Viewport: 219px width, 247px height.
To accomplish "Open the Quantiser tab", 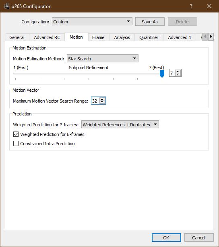I will tap(149, 37).
